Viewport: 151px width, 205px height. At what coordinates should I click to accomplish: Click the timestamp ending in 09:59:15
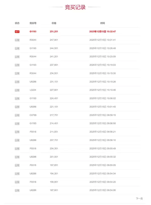click(102, 115)
